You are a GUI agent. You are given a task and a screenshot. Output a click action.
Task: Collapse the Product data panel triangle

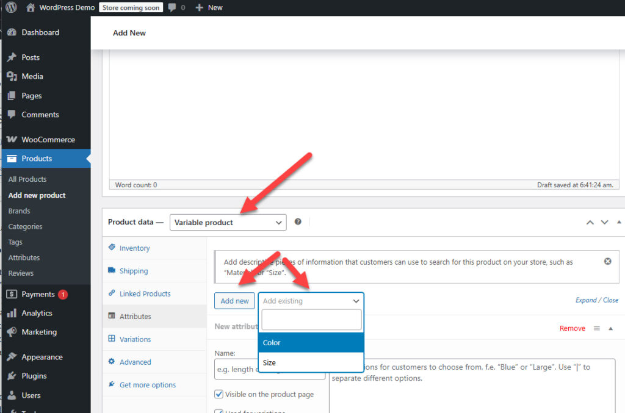pos(619,222)
